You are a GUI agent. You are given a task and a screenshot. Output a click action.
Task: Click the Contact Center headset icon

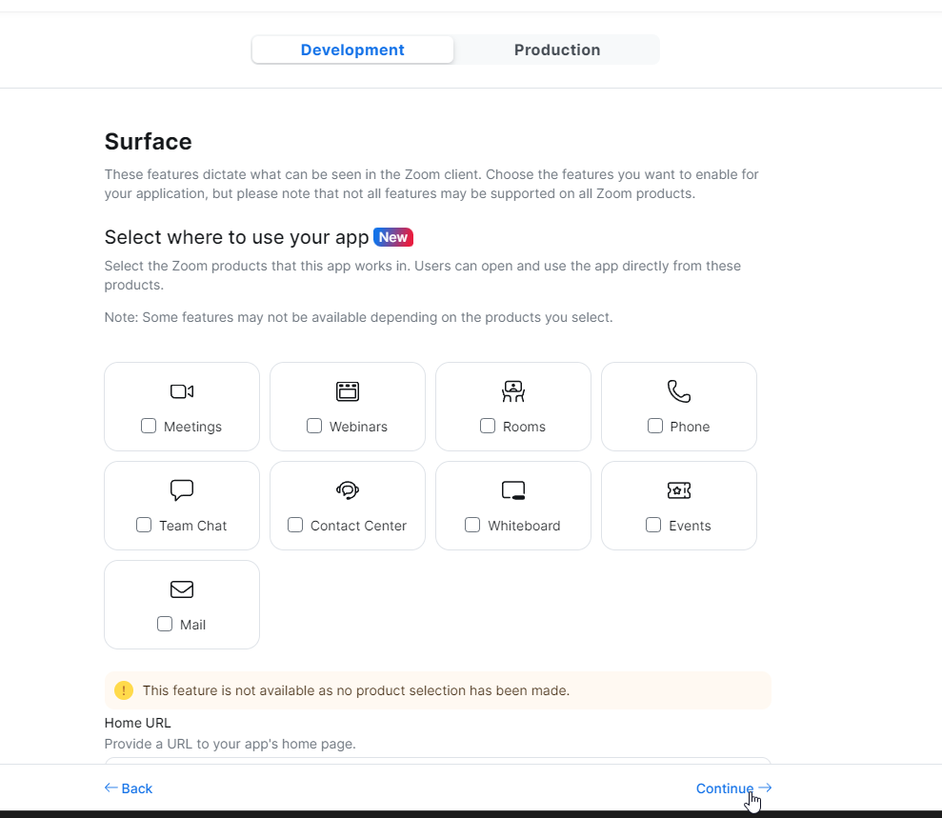(348, 490)
